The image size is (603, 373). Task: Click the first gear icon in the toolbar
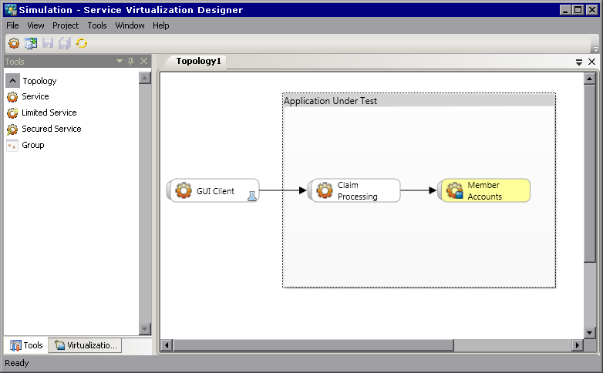click(14, 44)
